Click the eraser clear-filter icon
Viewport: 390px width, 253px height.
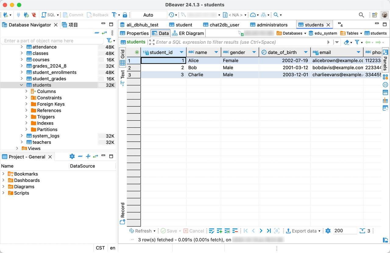click(346, 42)
